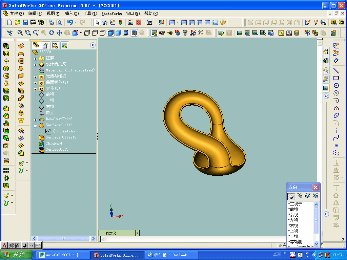The image size is (347, 260).
Task: Collapse the Surface-Loft3 feature
Action: (x=35, y=126)
